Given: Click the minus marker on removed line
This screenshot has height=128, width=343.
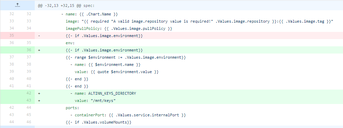Looking at the screenshot, I should pos(39,36).
